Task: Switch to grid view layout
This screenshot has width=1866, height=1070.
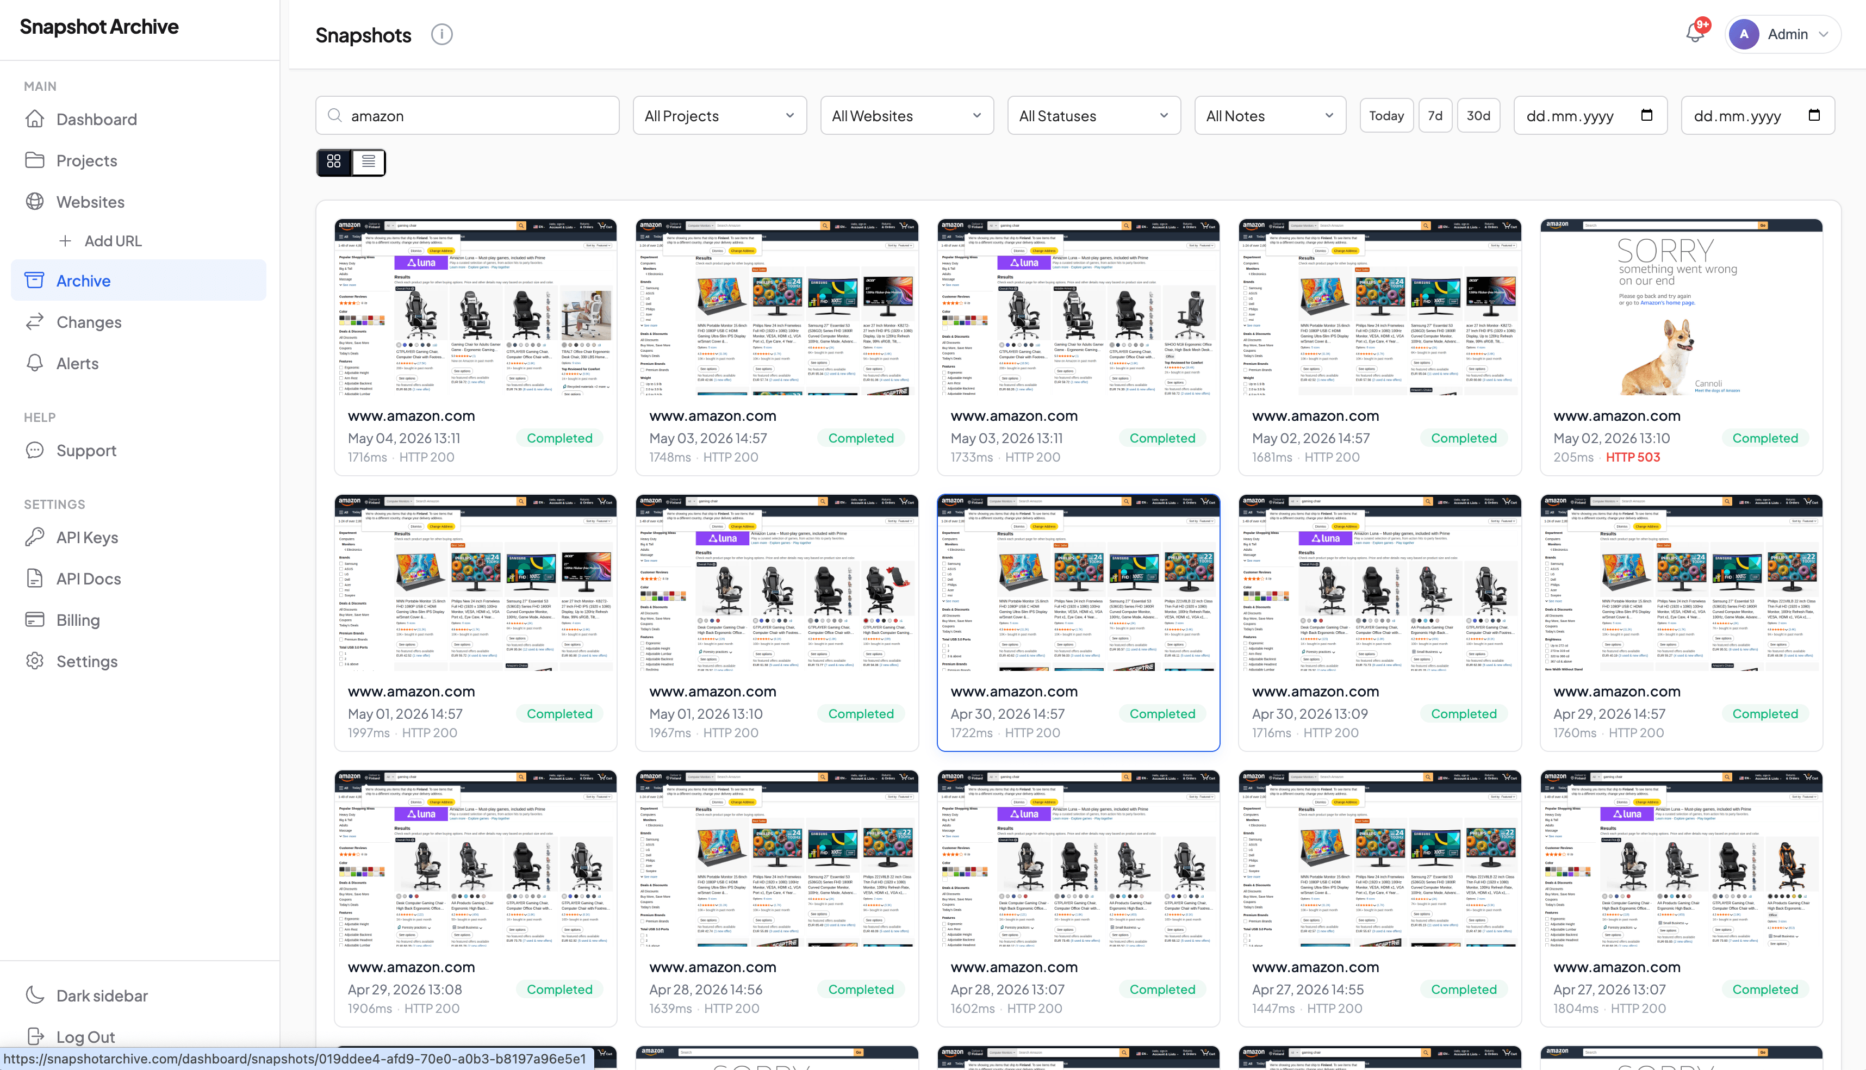Action: [x=334, y=161]
